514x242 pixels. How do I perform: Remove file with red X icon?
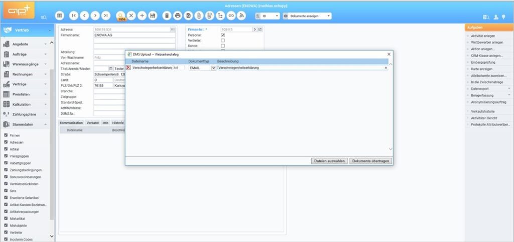pos(128,68)
